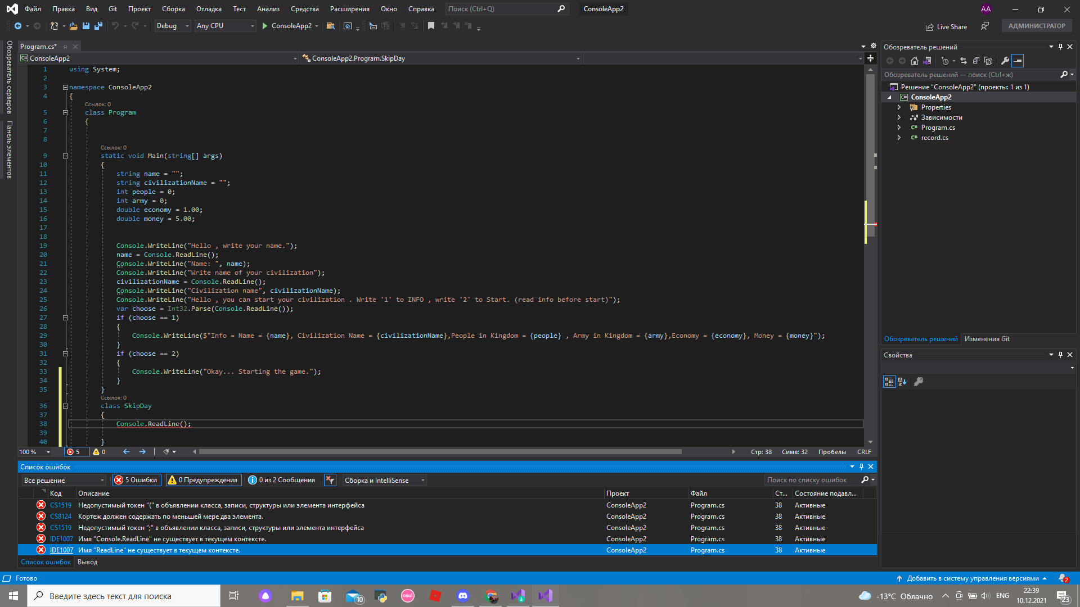1080x607 pixels.
Task: Click the pending changes filter clock icon
Action: coord(945,61)
